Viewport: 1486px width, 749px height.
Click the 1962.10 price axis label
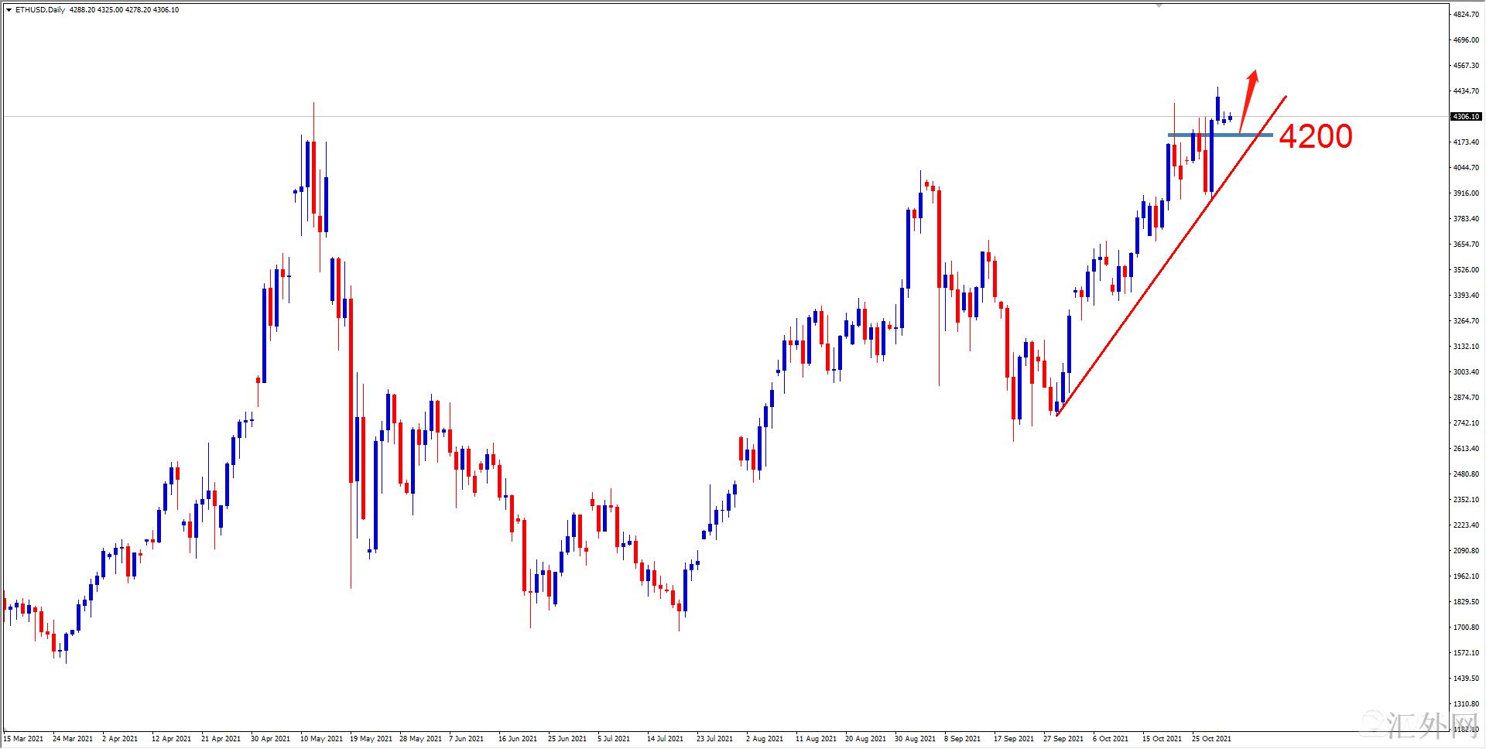point(1466,576)
